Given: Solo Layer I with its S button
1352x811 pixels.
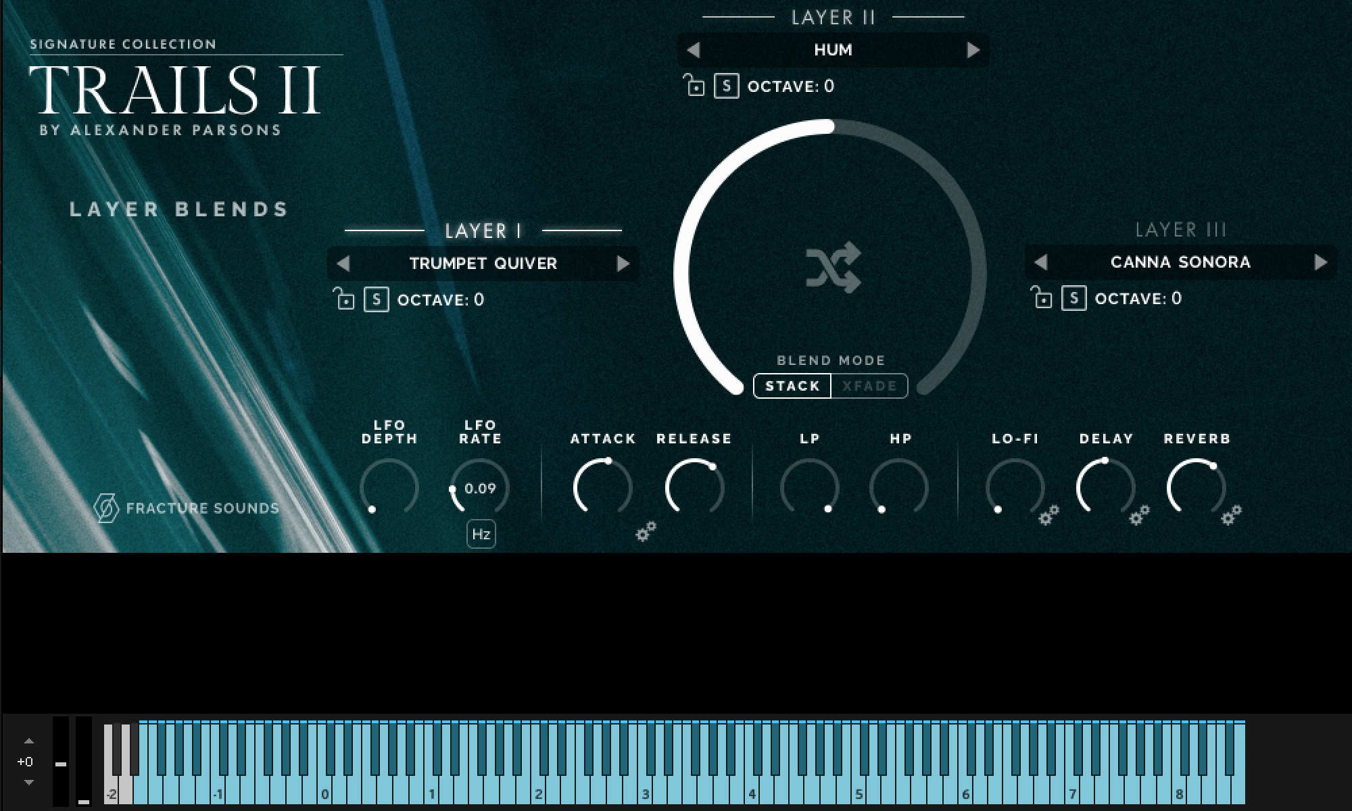Looking at the screenshot, I should point(377,299).
